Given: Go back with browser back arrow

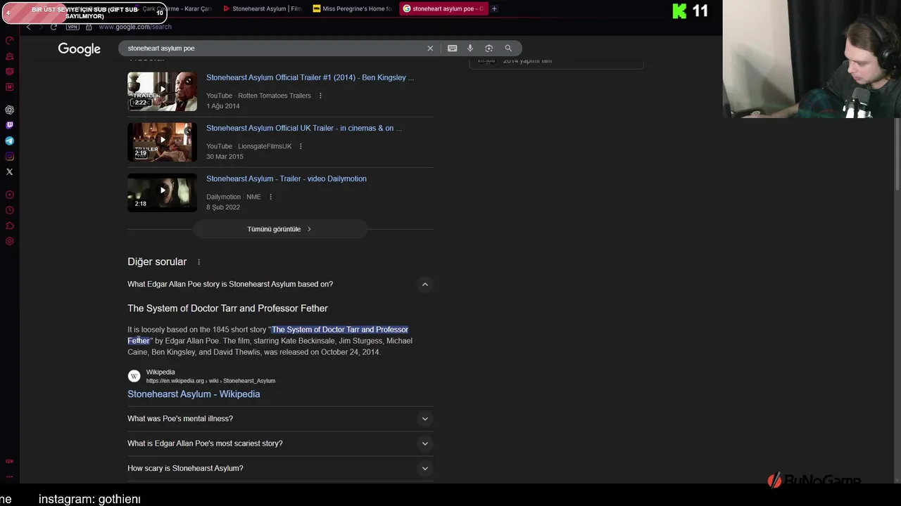Looking at the screenshot, I should coord(28,27).
